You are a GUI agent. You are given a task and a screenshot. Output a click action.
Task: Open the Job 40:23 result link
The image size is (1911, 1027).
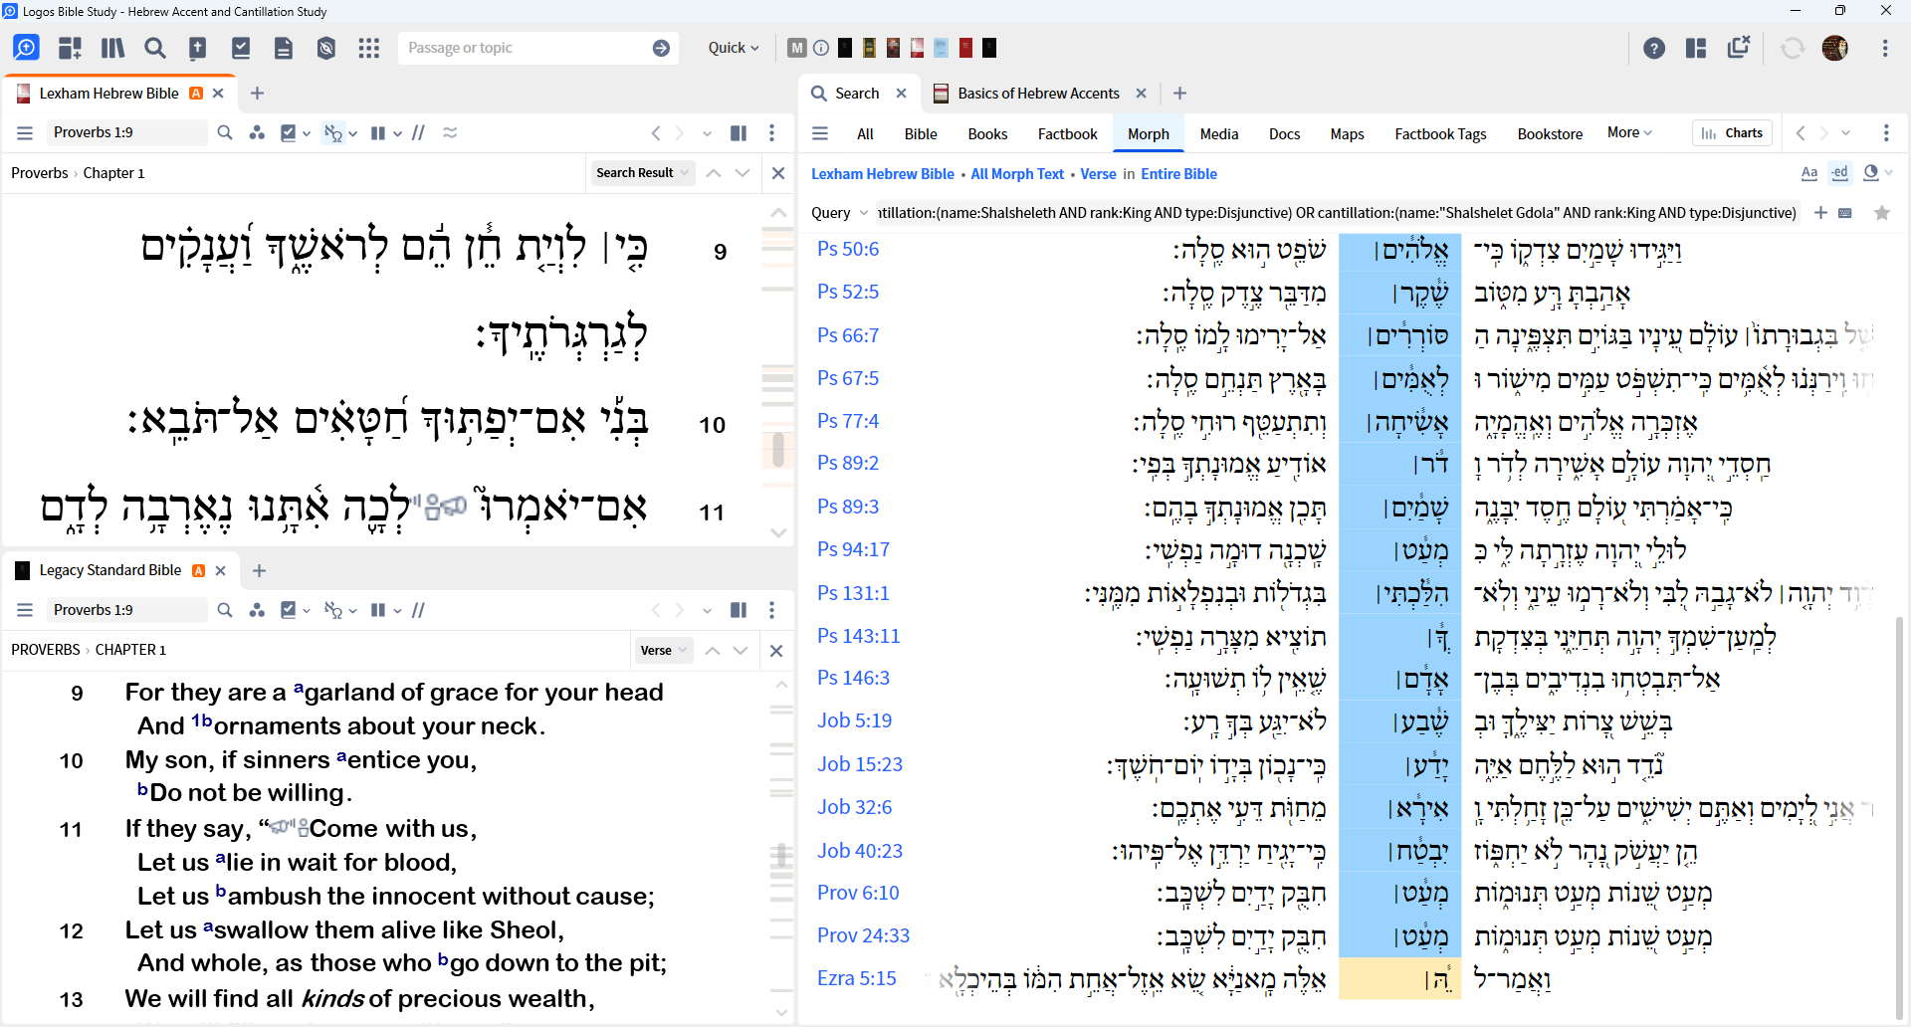(860, 851)
